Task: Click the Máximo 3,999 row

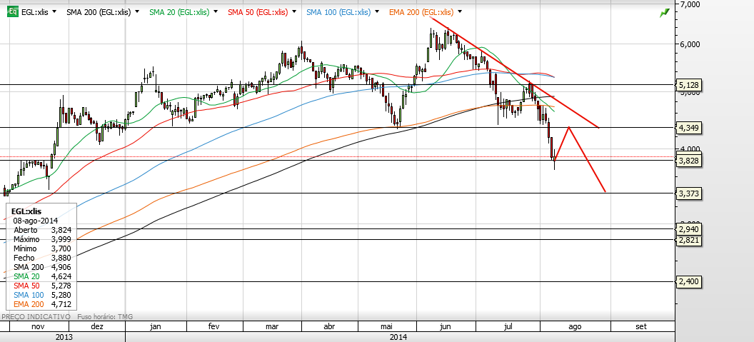Action: click(x=42, y=239)
